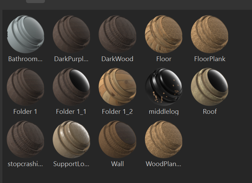Select the stopcrashi... material sphere
The width and height of the screenshot is (252, 183).
[26, 139]
